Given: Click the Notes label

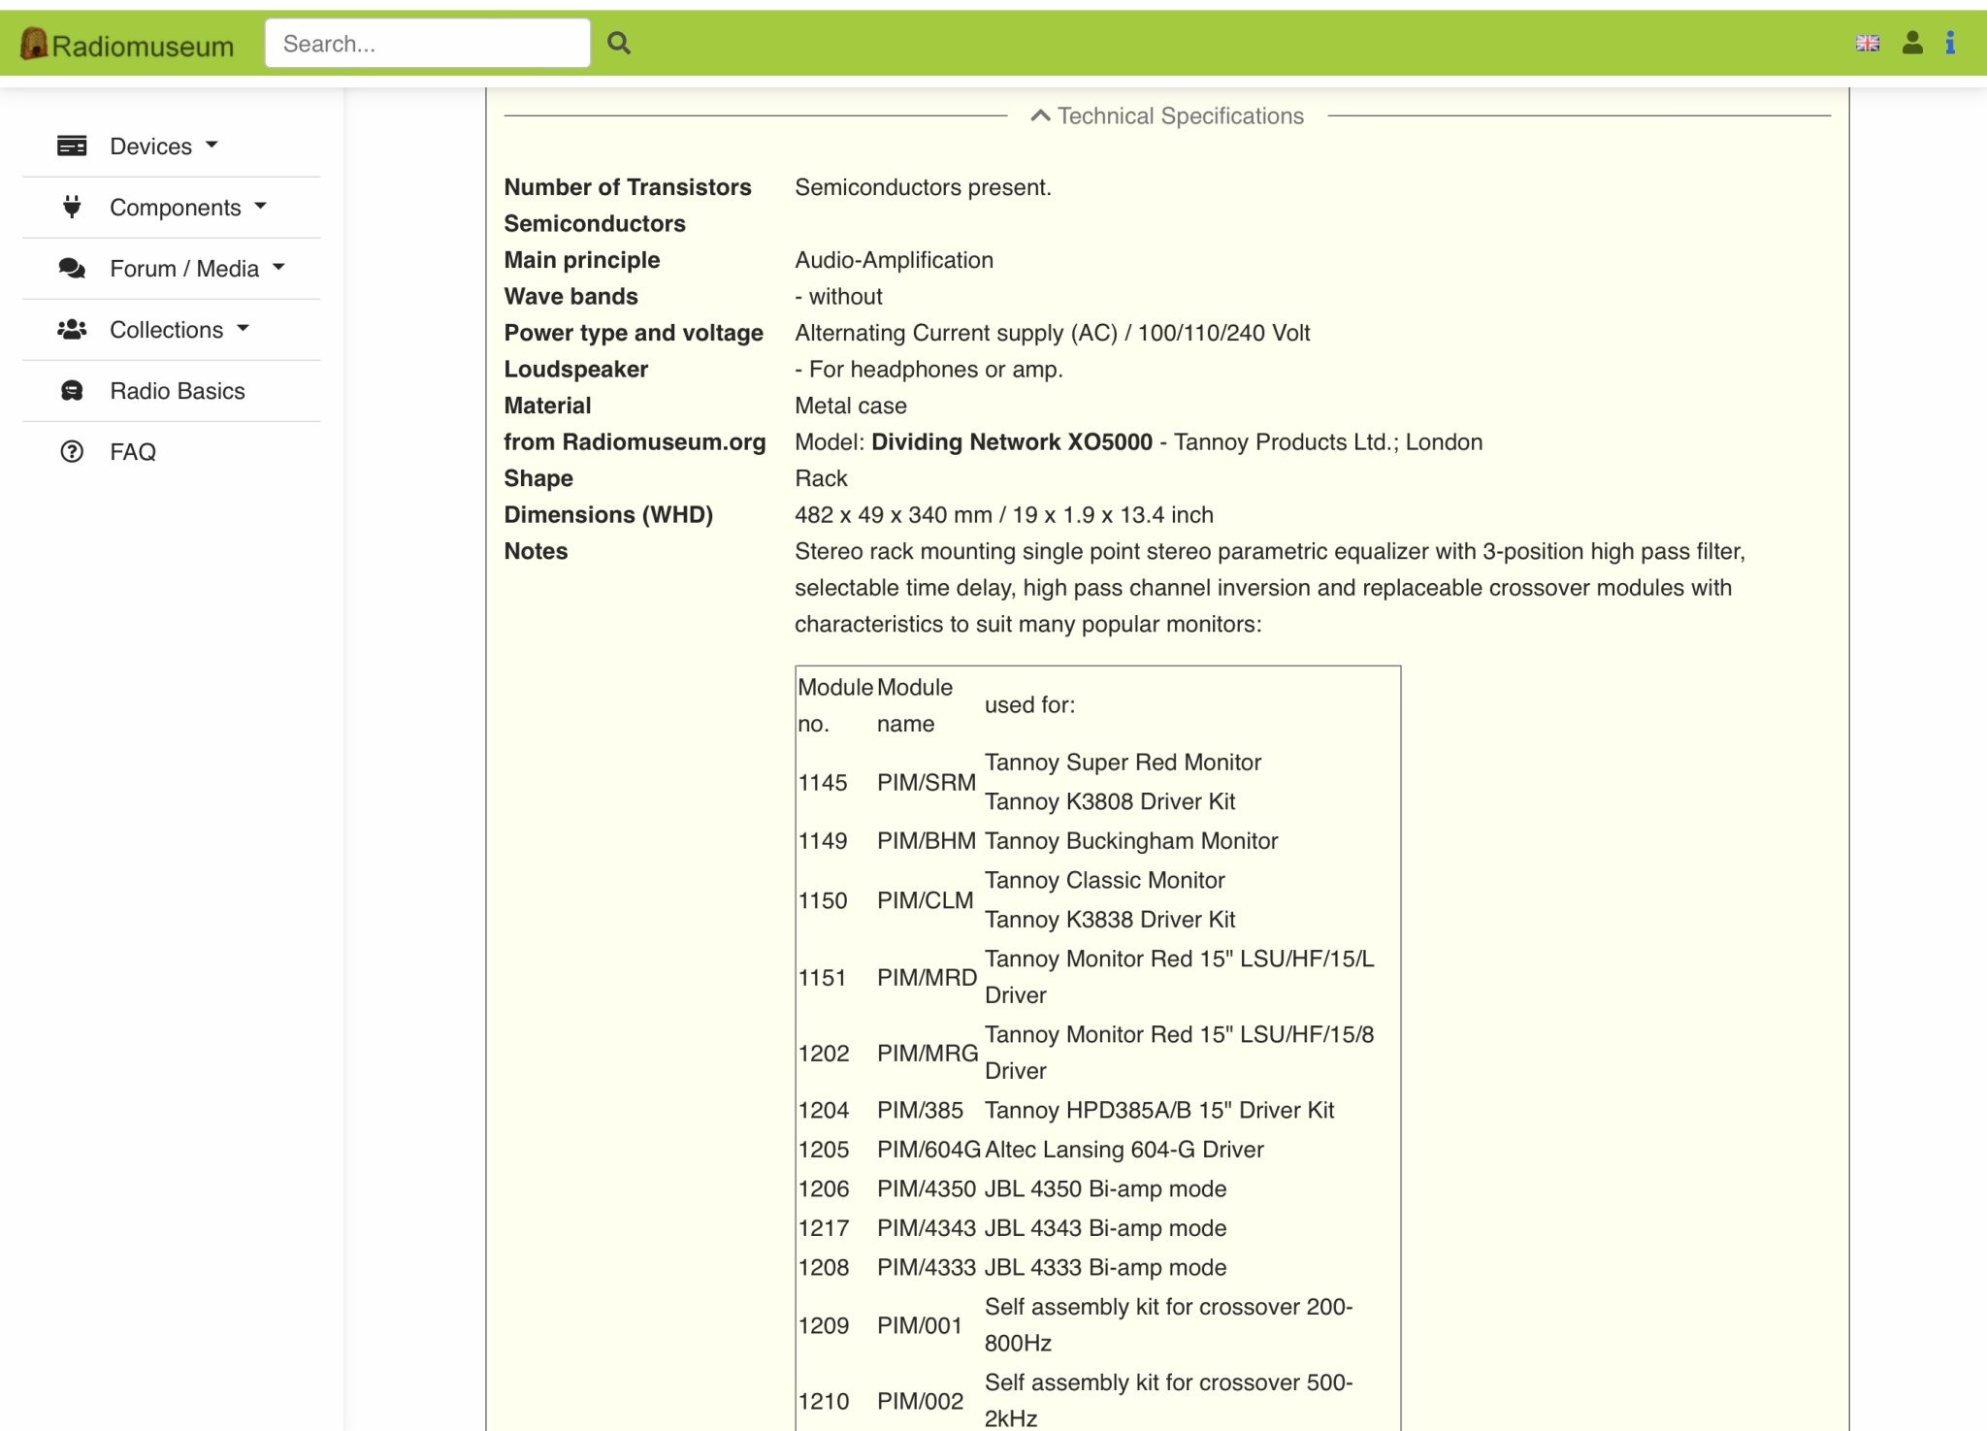Looking at the screenshot, I should click(x=536, y=551).
